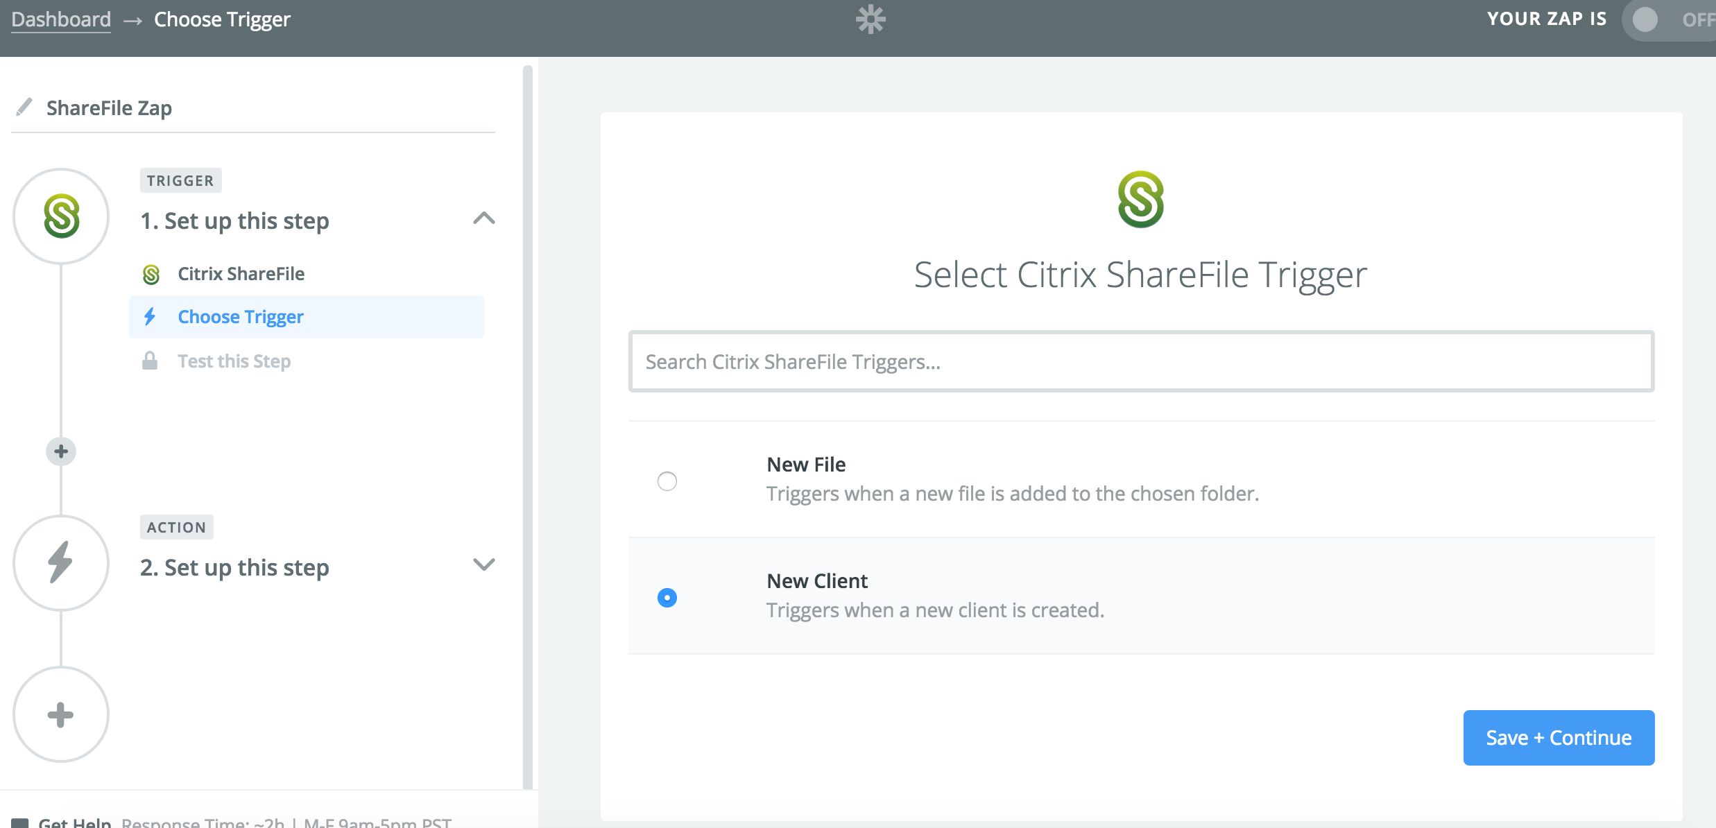Viewport: 1716px width, 828px height.
Task: Click the sidebar vertical scrollbar
Action: tap(527, 426)
